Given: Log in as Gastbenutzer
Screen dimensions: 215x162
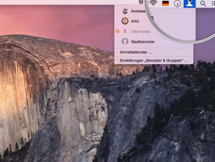Looking at the screenshot, I should tap(143, 42).
